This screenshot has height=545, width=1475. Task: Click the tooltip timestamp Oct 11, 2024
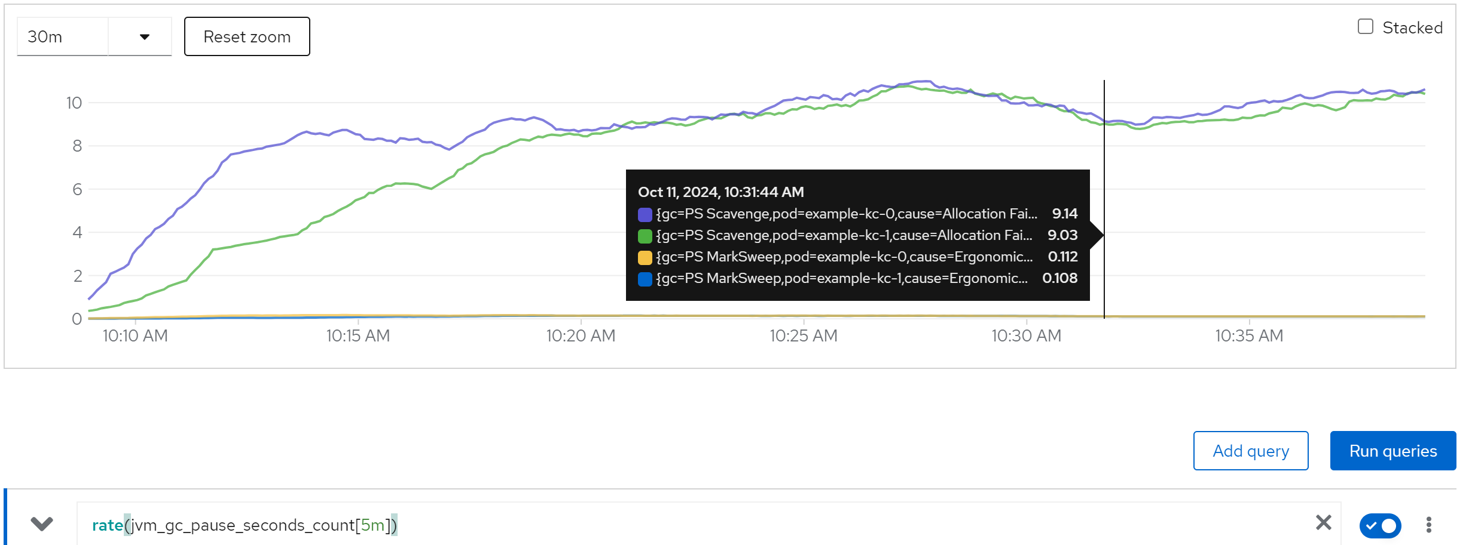(x=720, y=192)
